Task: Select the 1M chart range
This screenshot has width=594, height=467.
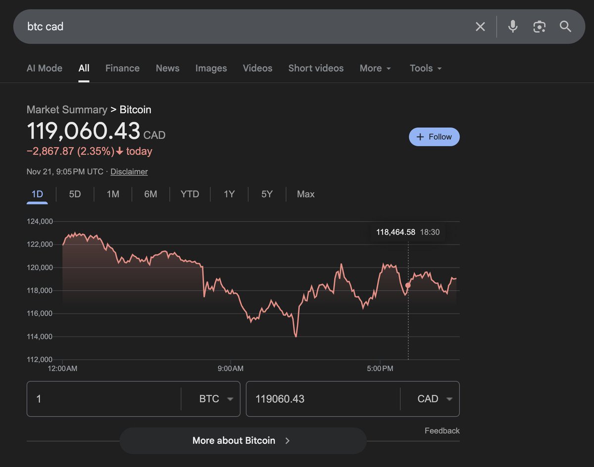Action: pos(113,194)
